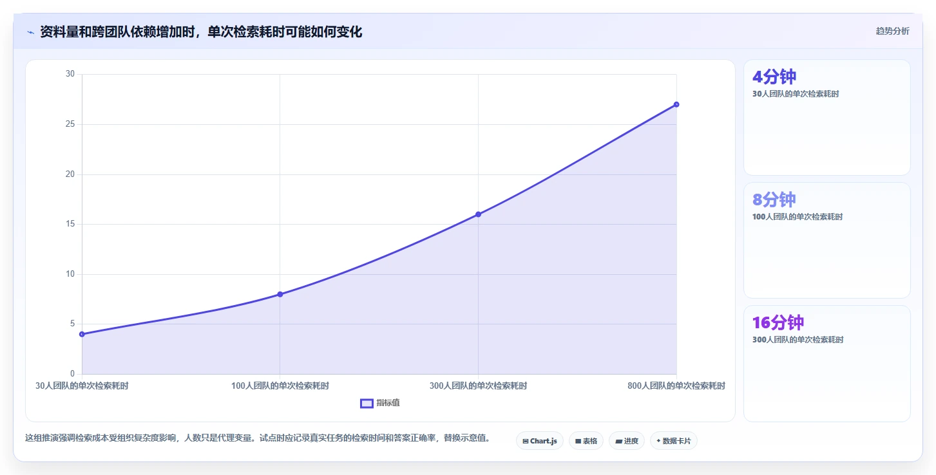
Task: Click the 100人团队 caption in the 8分钟 card
Action: [798, 217]
